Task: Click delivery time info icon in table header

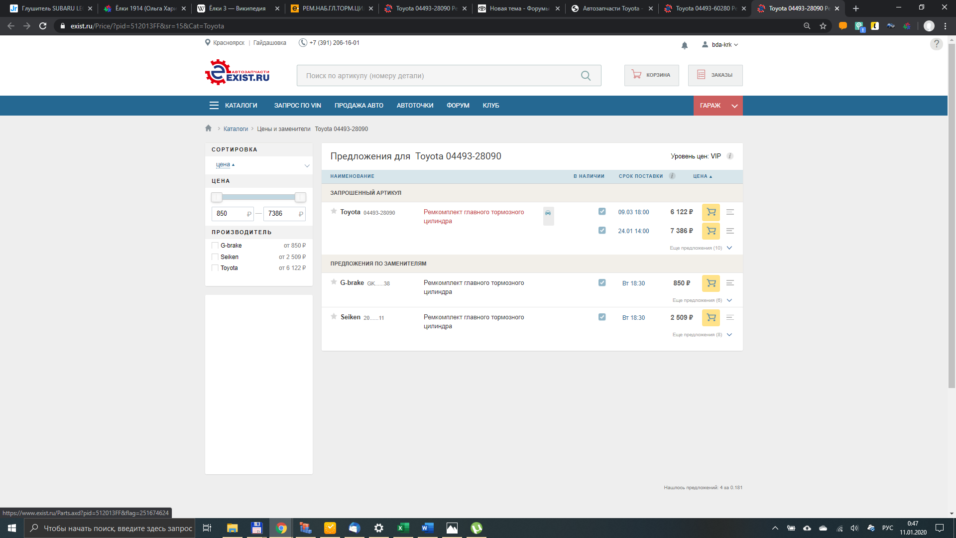Action: [x=672, y=176]
